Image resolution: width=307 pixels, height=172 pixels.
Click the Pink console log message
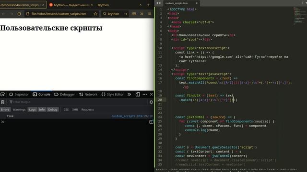click(10, 116)
